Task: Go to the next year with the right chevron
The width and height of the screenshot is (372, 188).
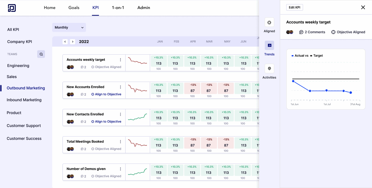Action: (73, 41)
